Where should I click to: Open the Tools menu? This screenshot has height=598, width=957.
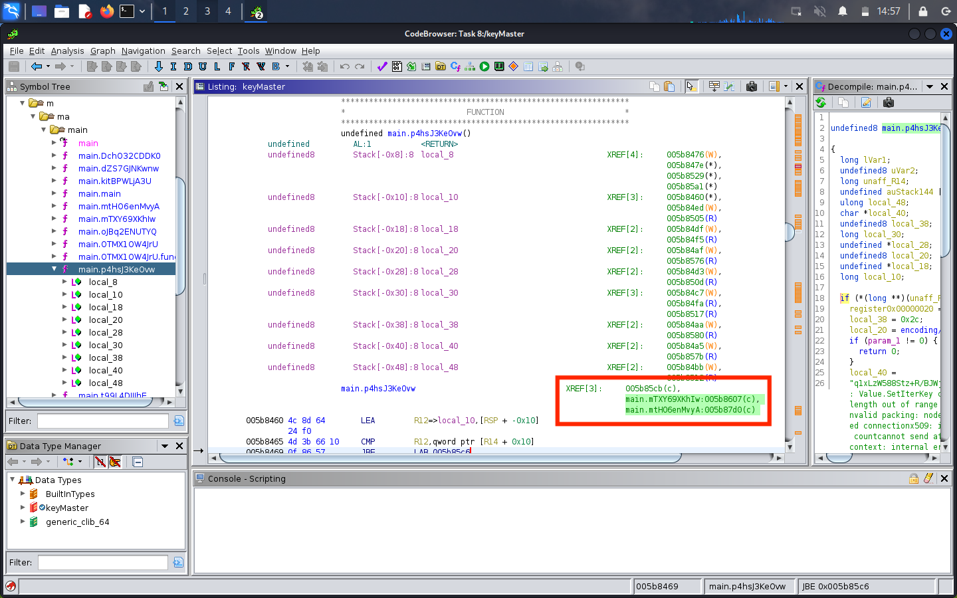(x=249, y=50)
